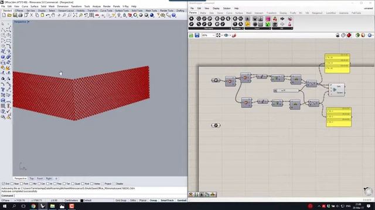Click the black Default layer color swatch
Screen dimensions: 375x210
point(82,201)
